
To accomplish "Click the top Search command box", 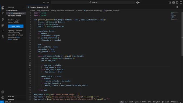I will 93,2.
